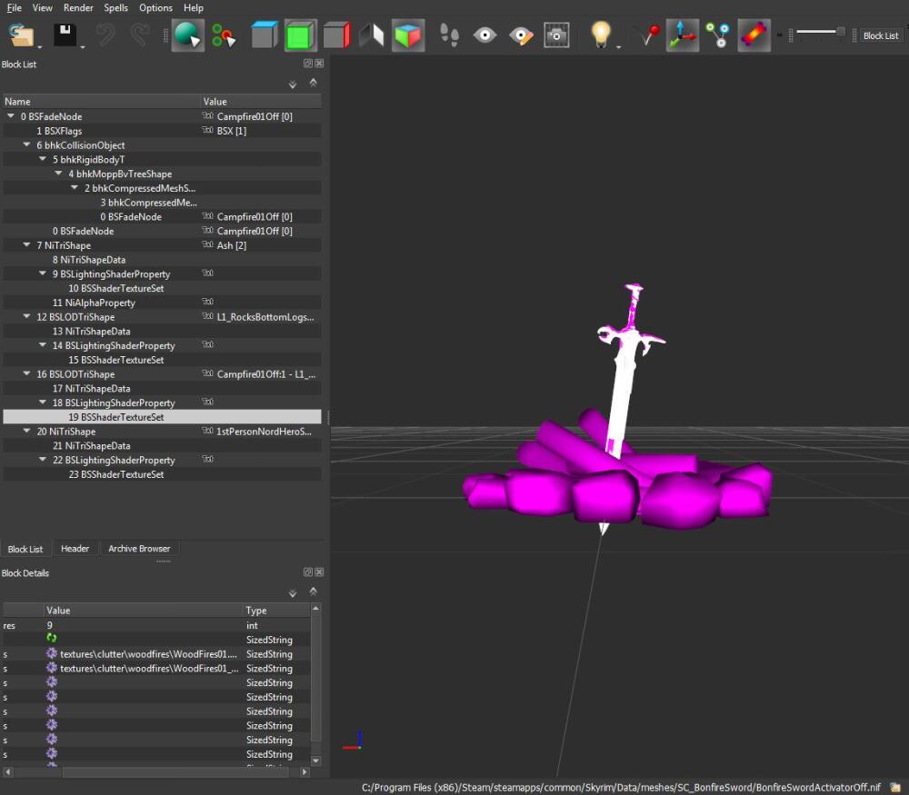
Task: Toggle the show axes icon
Action: pos(683,35)
